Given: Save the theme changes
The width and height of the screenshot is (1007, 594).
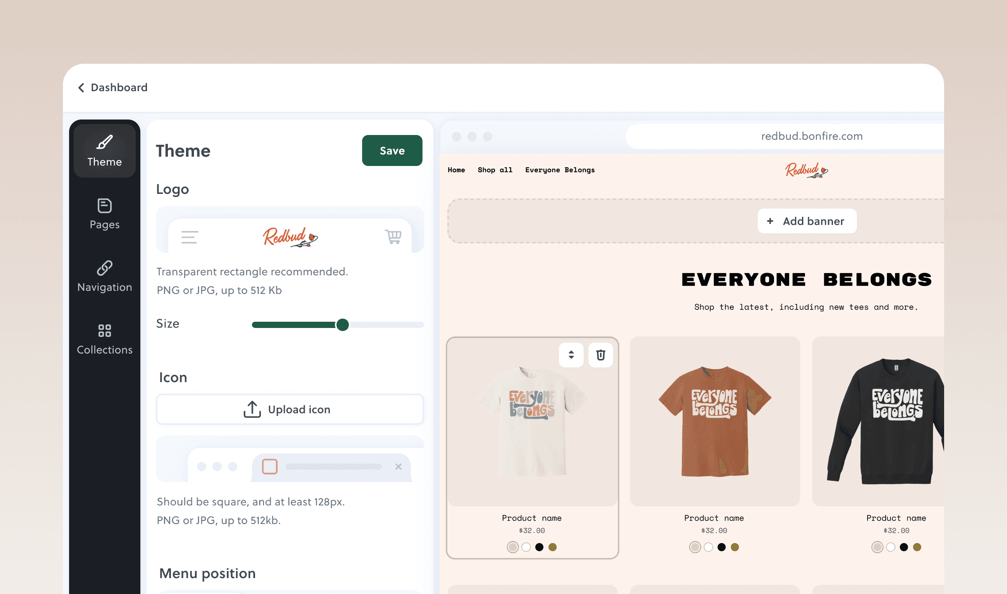Looking at the screenshot, I should [x=392, y=150].
